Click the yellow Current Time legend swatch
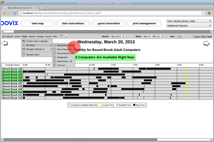Screen dimensions: 214x142 (x=101, y=105)
